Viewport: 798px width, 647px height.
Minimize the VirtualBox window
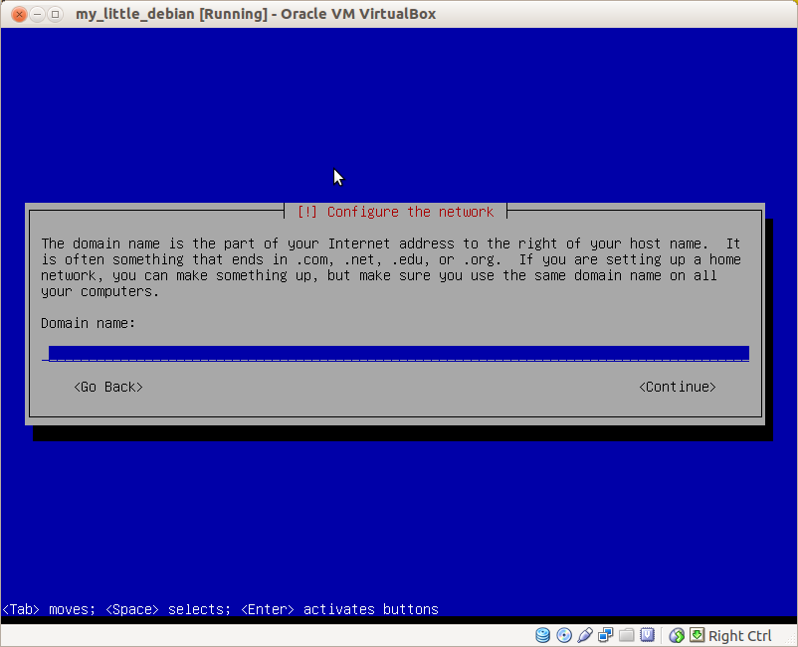tap(37, 14)
